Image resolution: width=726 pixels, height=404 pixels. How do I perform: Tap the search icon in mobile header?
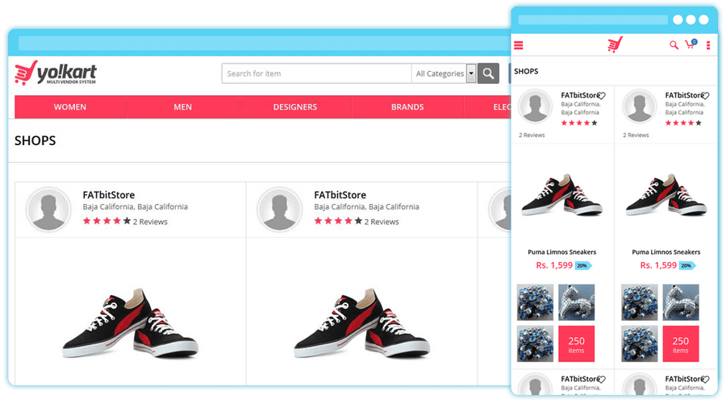tap(674, 45)
